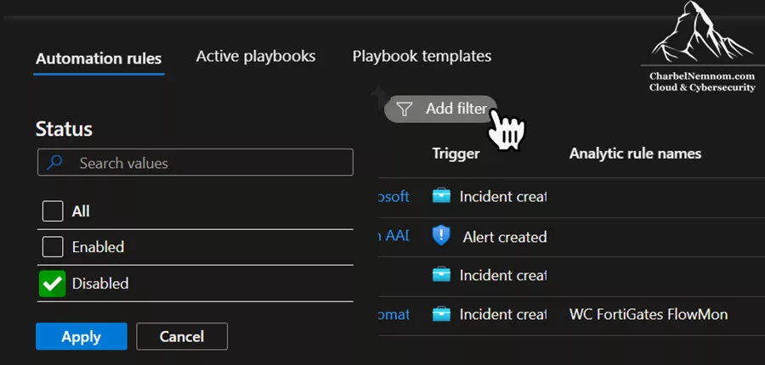This screenshot has width=765, height=365.
Task: Select the Alert created trigger text
Action: (504, 238)
